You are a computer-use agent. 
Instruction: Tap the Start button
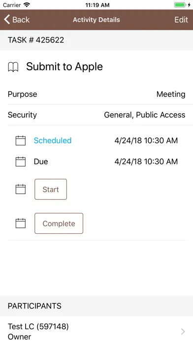point(51,189)
